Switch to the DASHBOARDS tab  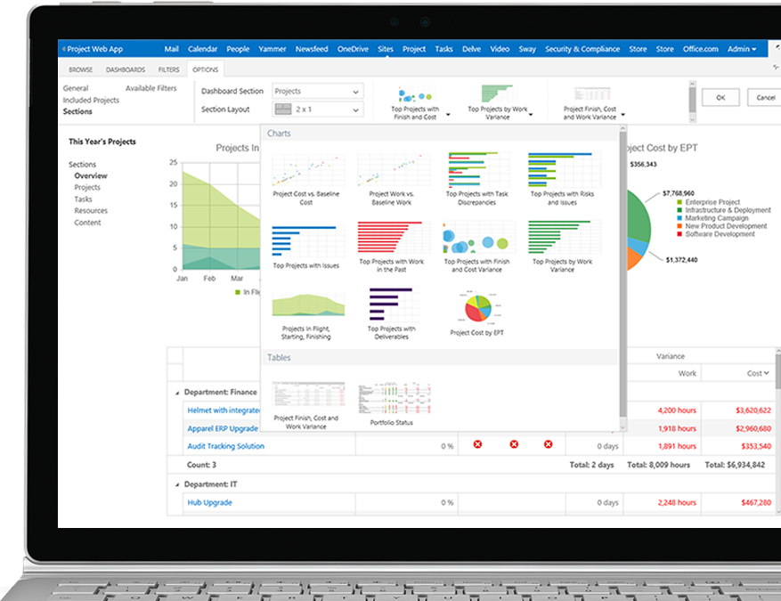(x=126, y=69)
